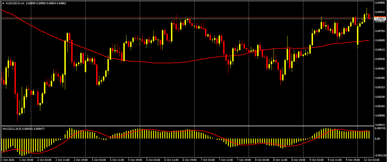387x162 pixels.
Task: Click the 12 Oct 03:00 time label
Action: click(x=371, y=160)
